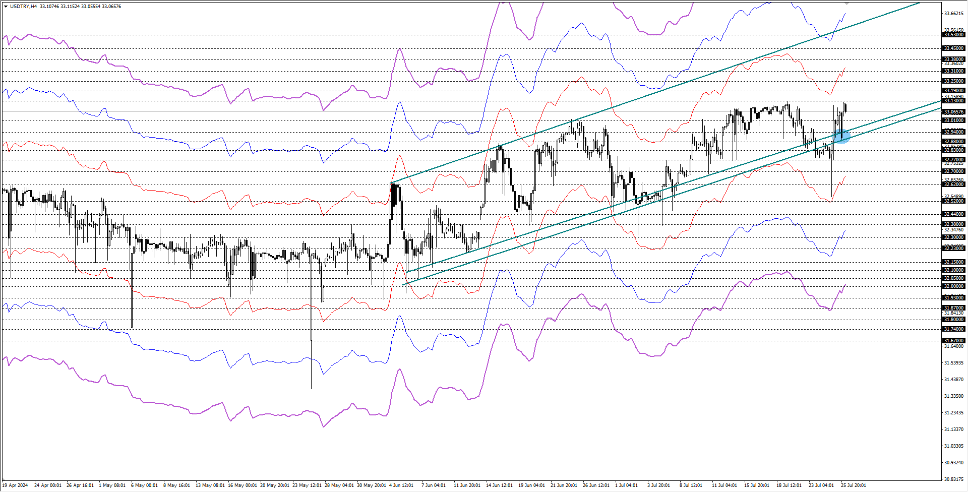The width and height of the screenshot is (968, 492).
Task: Click the triangle arrow beside USDTRY,H4
Action: point(6,7)
